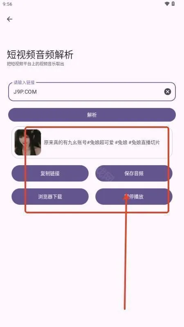
Task: Save the audio with 保存音频
Action: click(134, 173)
